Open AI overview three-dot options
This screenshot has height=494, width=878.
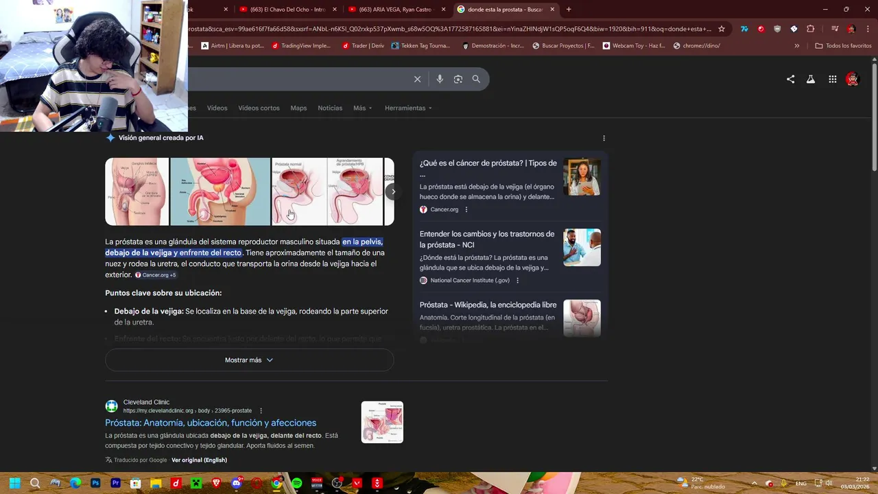[604, 138]
